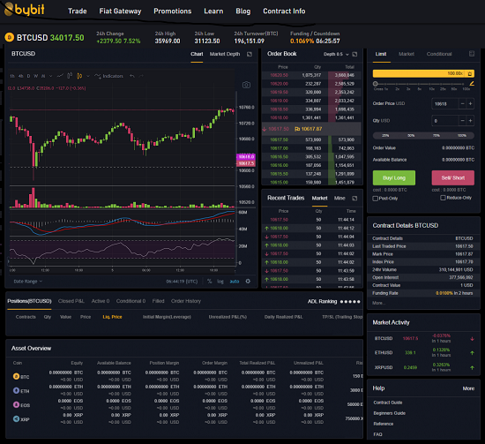Select 1h chart interval
Screen dimensions: 485x444
point(12,76)
